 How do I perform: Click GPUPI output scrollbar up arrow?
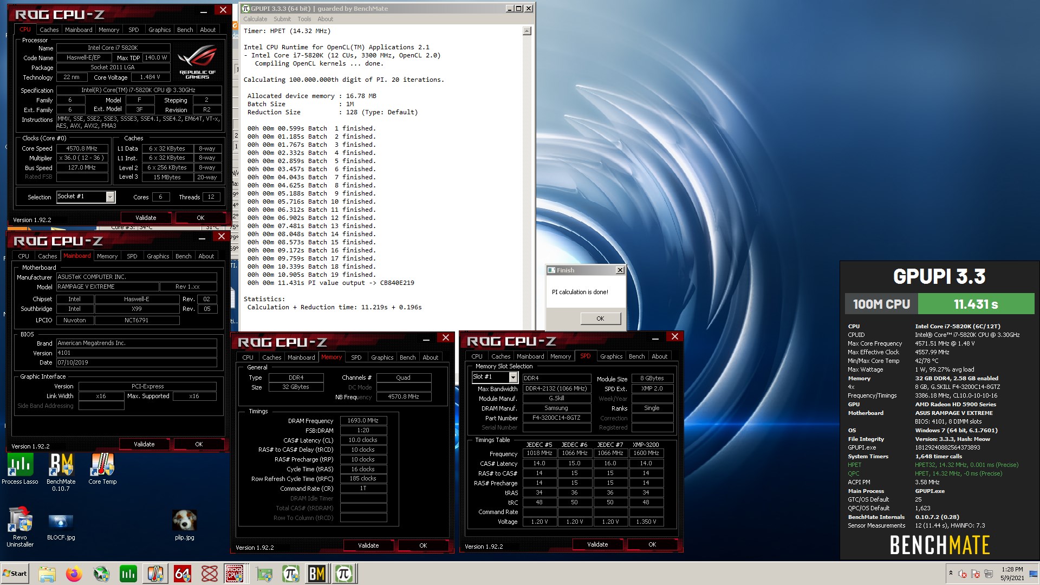click(x=526, y=31)
